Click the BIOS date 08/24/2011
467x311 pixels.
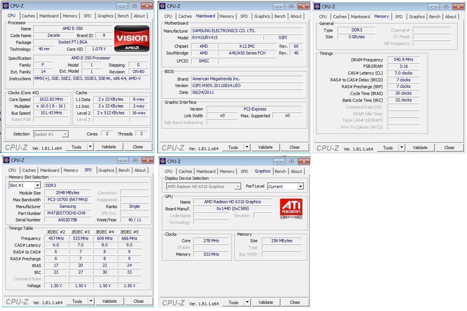(247, 92)
